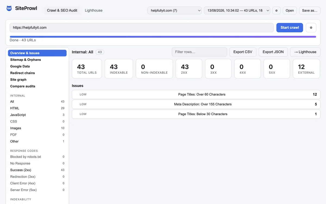Click the Export JSON button

(x=273, y=52)
